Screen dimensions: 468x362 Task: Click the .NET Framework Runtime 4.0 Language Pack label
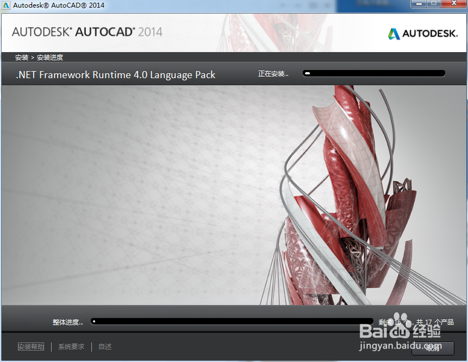pos(116,74)
